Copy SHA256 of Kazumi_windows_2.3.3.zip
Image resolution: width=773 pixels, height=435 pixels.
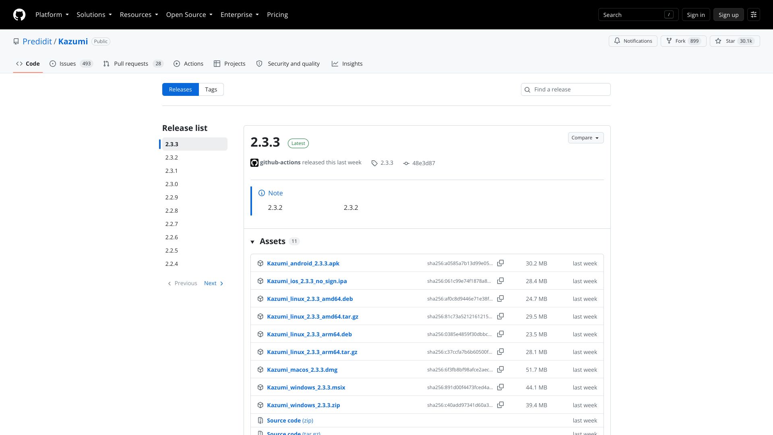500,405
